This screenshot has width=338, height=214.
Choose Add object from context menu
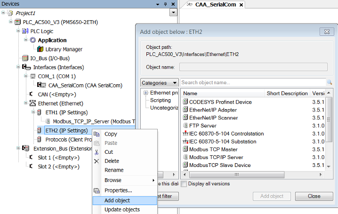pos(117,200)
